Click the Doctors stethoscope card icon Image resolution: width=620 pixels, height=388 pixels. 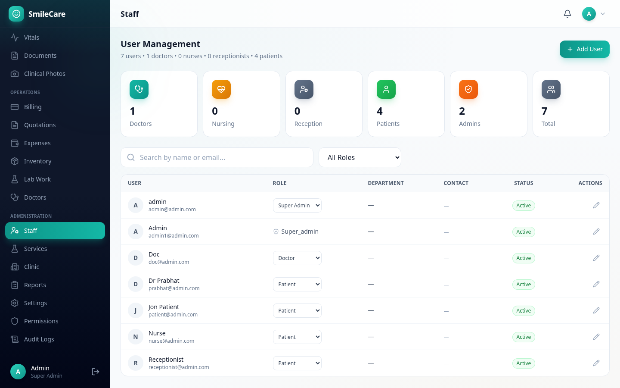click(139, 89)
